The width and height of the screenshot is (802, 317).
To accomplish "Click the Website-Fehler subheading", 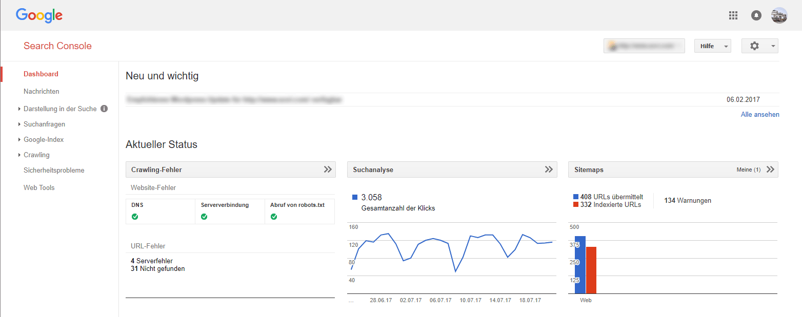I will click(x=153, y=188).
